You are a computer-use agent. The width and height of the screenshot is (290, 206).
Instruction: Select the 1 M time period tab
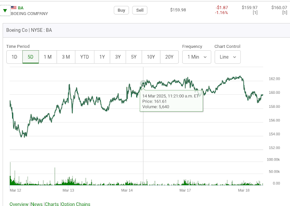pyautogui.click(x=47, y=57)
